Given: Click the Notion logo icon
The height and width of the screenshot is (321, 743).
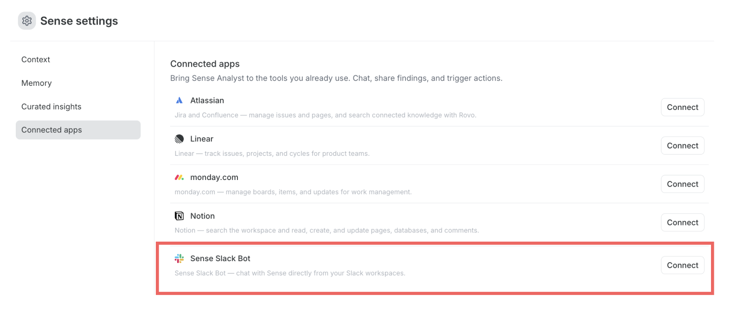Looking at the screenshot, I should tap(179, 216).
